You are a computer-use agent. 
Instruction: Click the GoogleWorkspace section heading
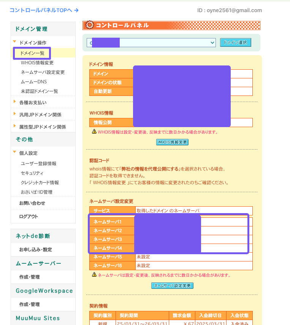[x=44, y=291]
